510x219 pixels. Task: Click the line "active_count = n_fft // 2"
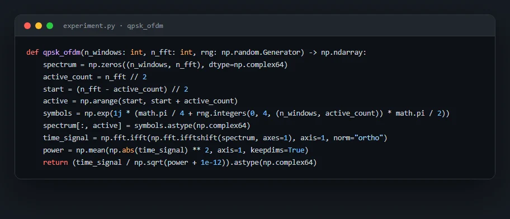(x=95, y=77)
